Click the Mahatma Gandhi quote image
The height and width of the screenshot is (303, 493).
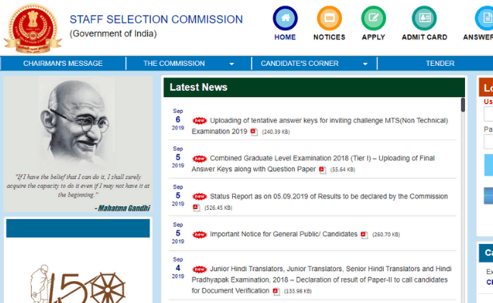pyautogui.click(x=79, y=145)
